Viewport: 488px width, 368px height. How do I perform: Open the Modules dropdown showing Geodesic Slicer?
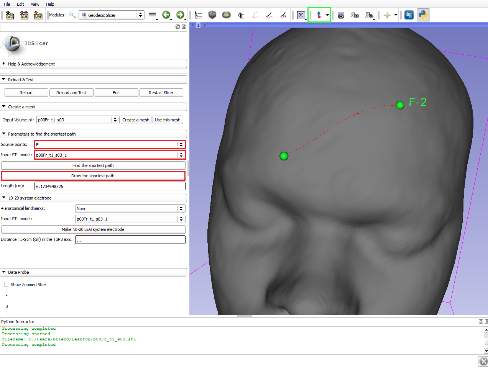point(111,15)
